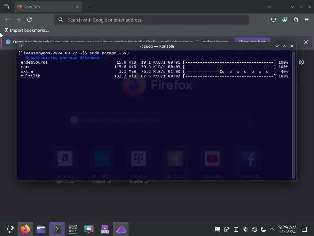This screenshot has width=314, height=236.
Task: Open the Firefox hamburger application menu
Action: [x=307, y=20]
